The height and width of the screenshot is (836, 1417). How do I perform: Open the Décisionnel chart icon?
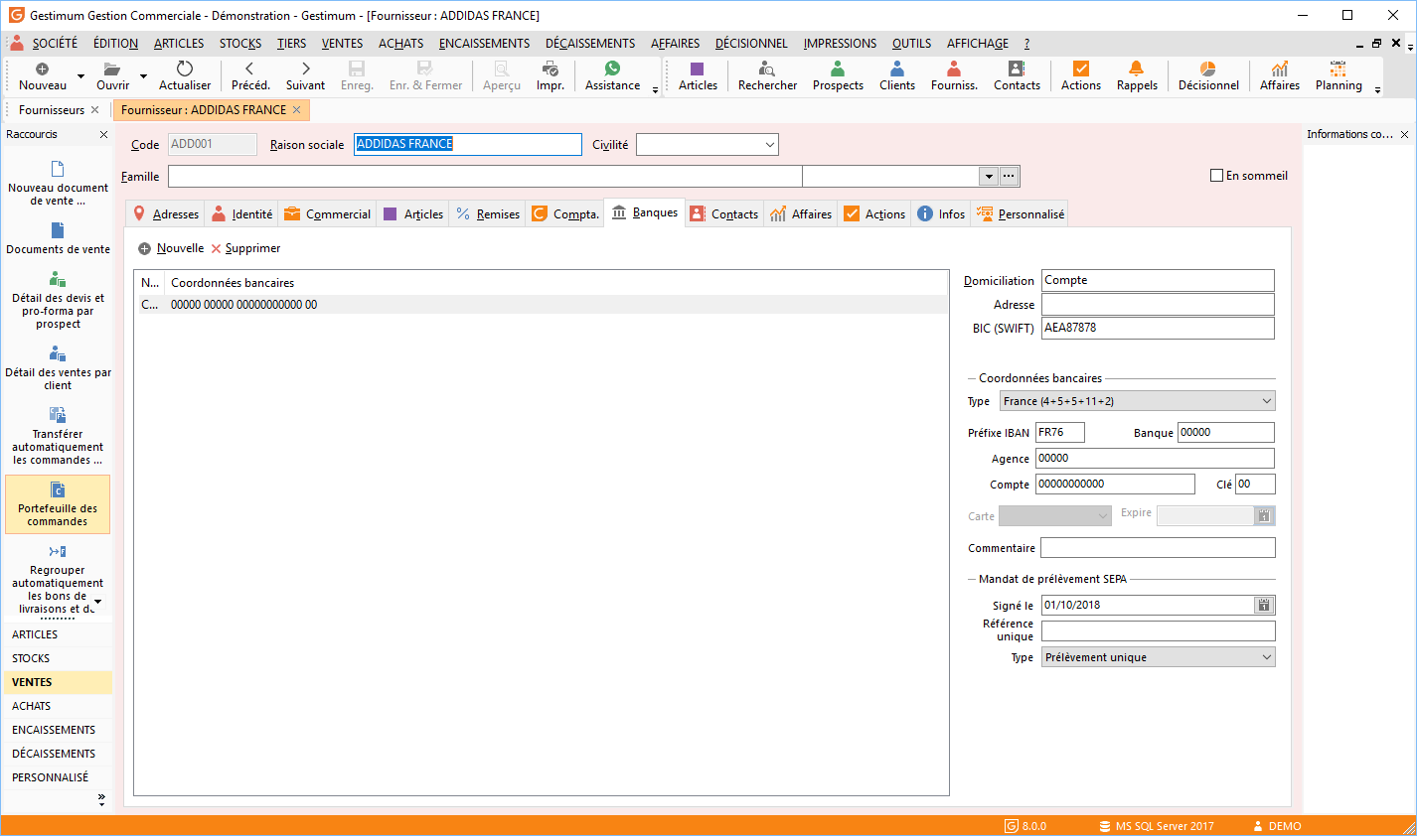coord(1208,76)
